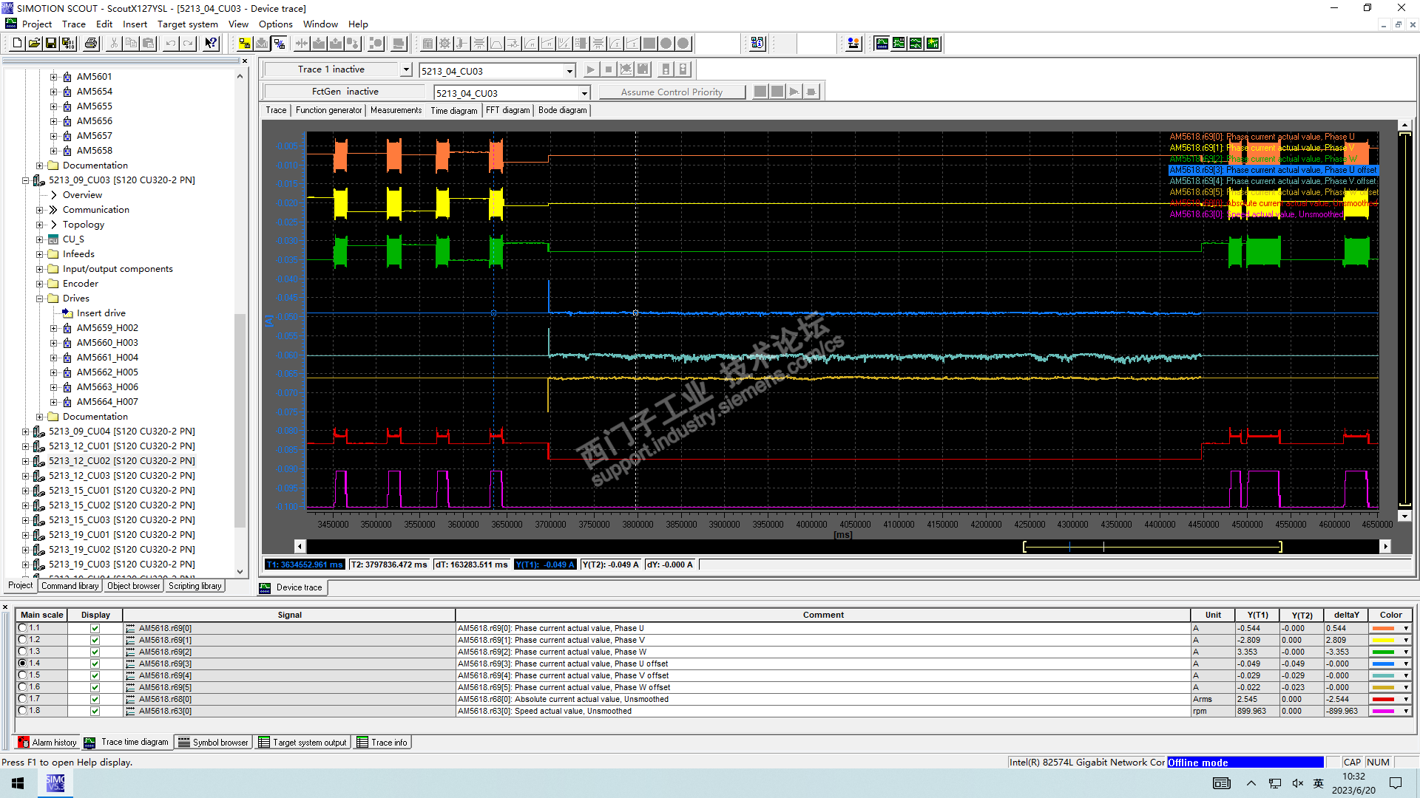Click the device diagnostics info icon
Image resolution: width=1420 pixels, height=798 pixels.
click(x=757, y=44)
